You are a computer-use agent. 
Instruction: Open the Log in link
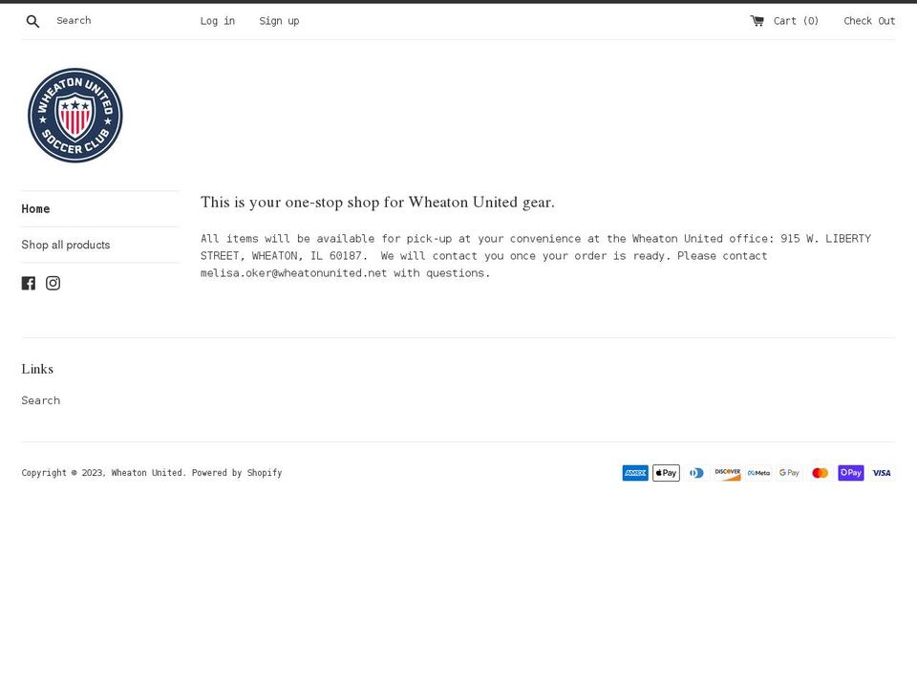tap(218, 21)
